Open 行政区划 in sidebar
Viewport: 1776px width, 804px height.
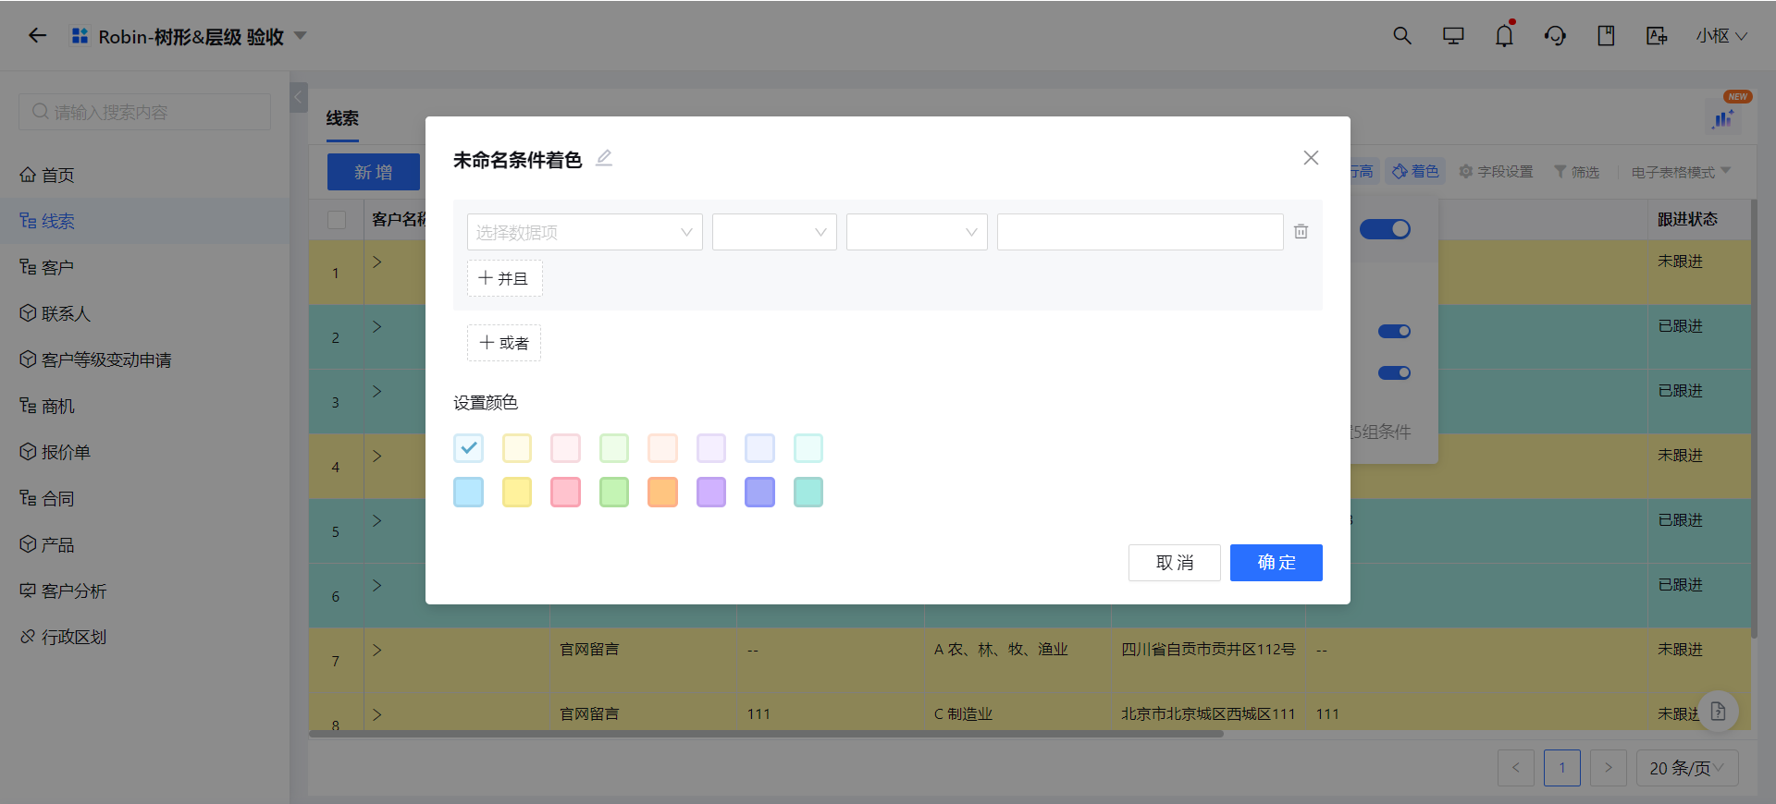tap(144, 637)
